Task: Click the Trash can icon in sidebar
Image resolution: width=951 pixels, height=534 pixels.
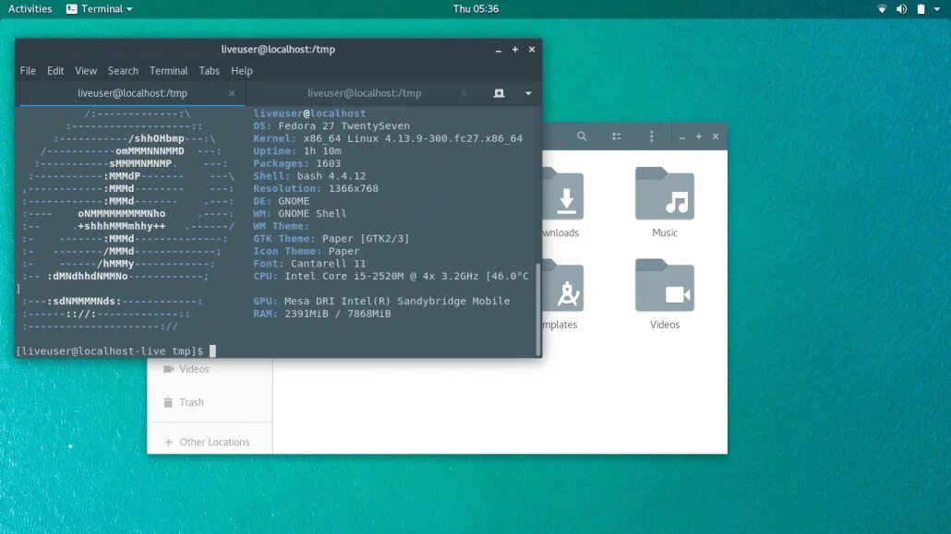Action: pos(168,402)
